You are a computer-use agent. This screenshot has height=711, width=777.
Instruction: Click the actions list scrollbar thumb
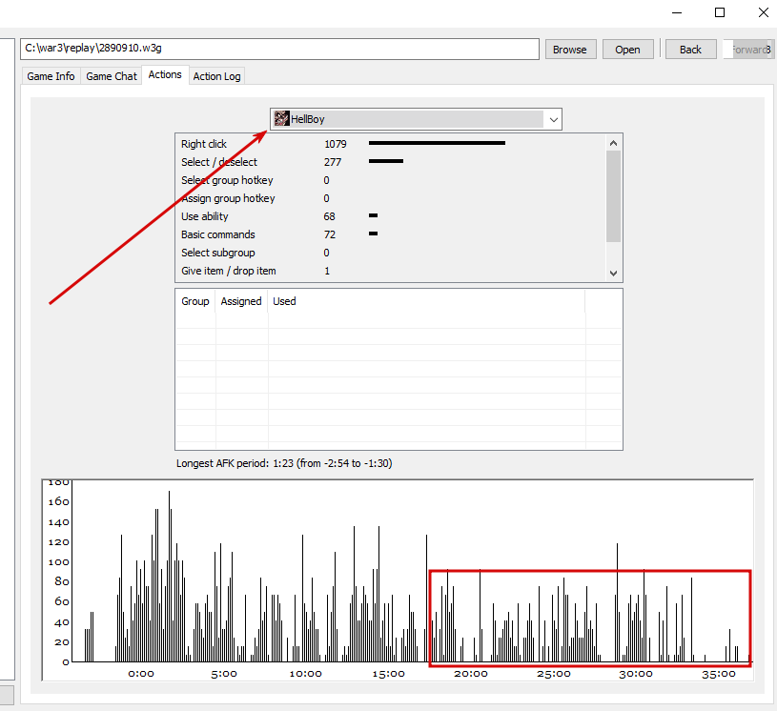(x=613, y=196)
